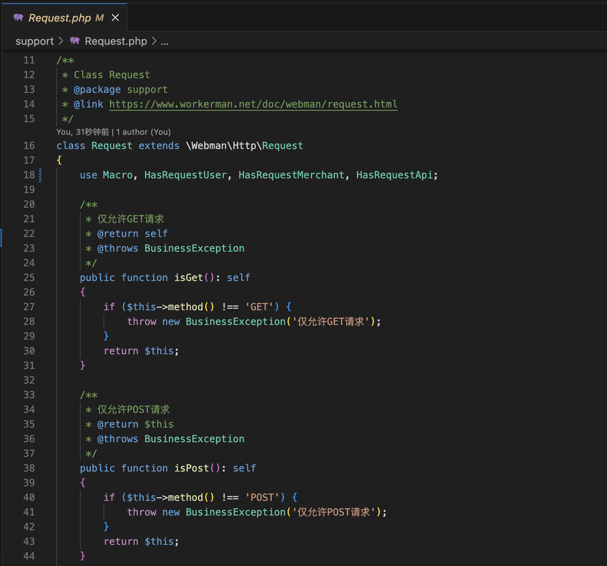This screenshot has width=607, height=566.
Task: Open the workerman.net request.html doc link
Action: click(253, 104)
